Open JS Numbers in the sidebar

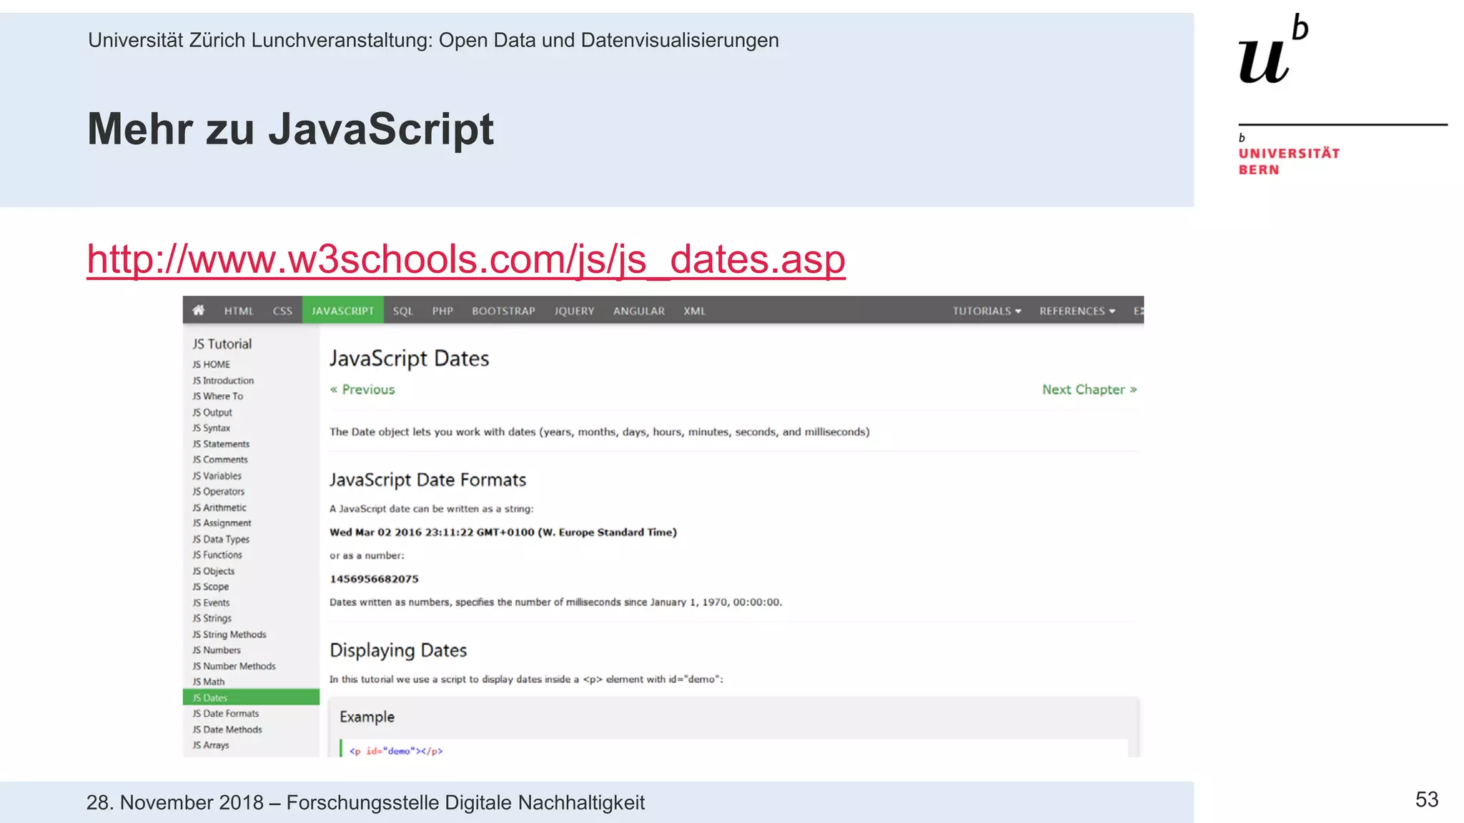[216, 650]
